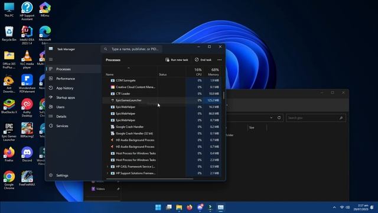Expand HP Support Solutions Framework group
The image size is (378, 213).
click(x=107, y=173)
